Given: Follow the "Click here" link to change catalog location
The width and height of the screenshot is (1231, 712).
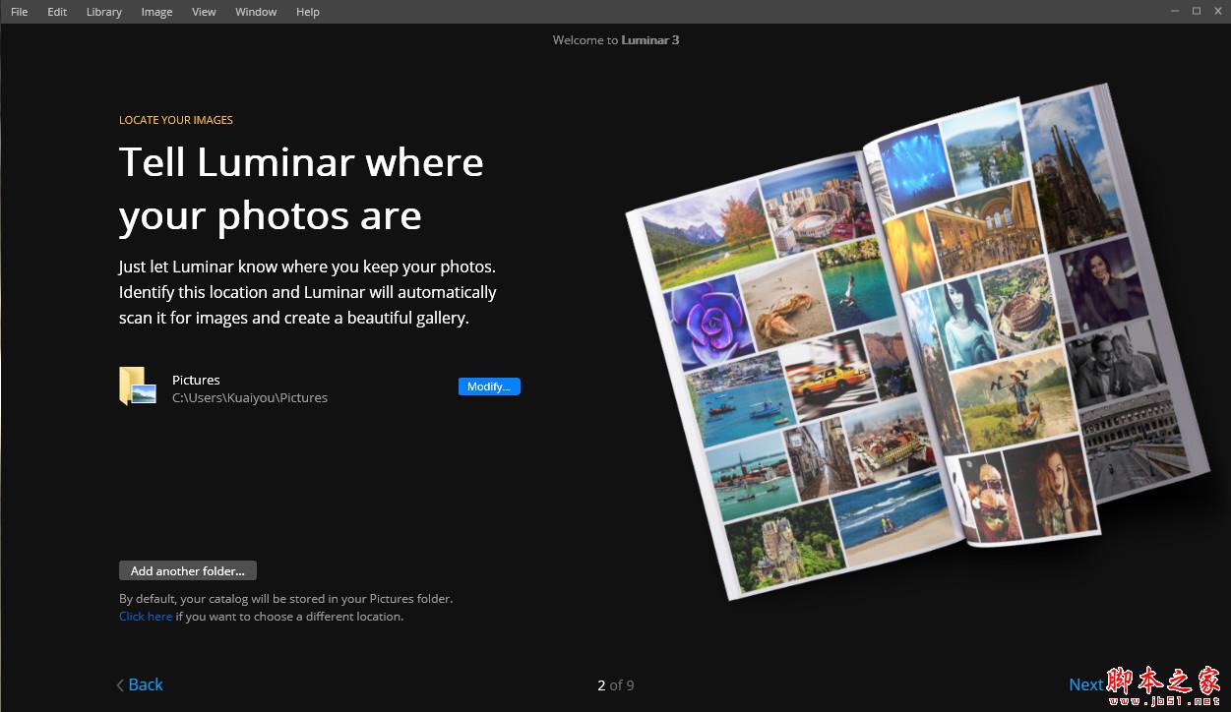Looking at the screenshot, I should tap(146, 616).
